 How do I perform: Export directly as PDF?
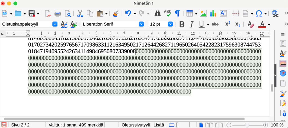coord(48,13)
